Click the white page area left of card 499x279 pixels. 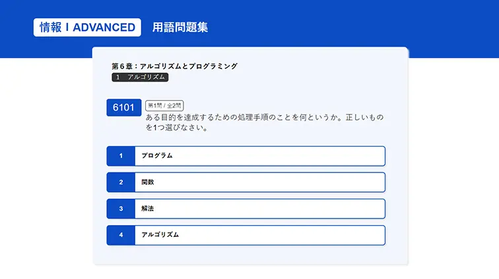46,165
